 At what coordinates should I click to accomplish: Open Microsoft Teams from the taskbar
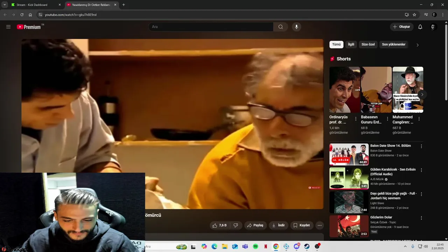point(245,246)
